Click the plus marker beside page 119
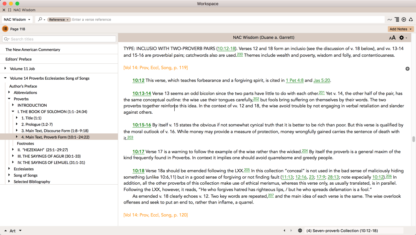The height and width of the screenshot is (235, 416). [x=407, y=69]
